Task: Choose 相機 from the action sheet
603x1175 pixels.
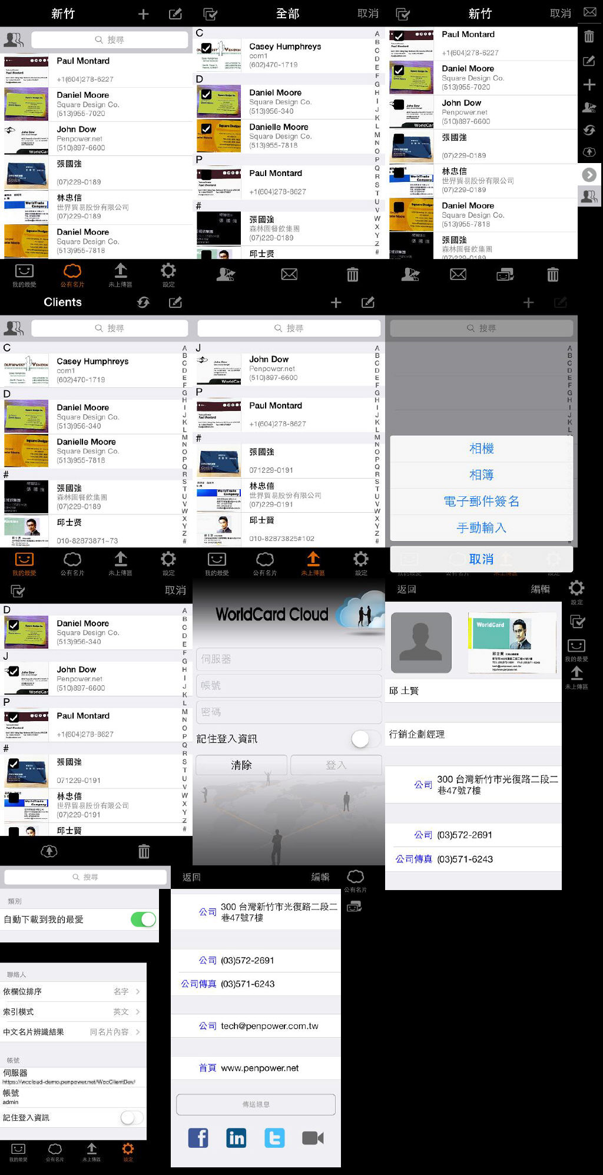Action: pyautogui.click(x=481, y=449)
